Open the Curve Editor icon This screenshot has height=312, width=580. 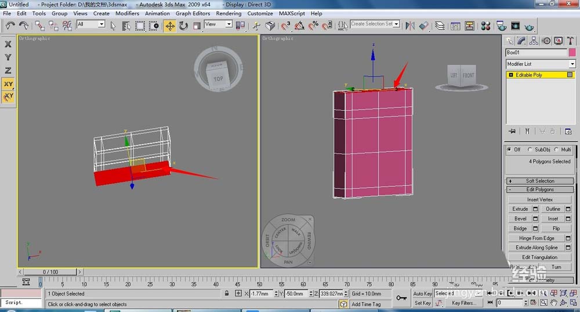[455, 26]
